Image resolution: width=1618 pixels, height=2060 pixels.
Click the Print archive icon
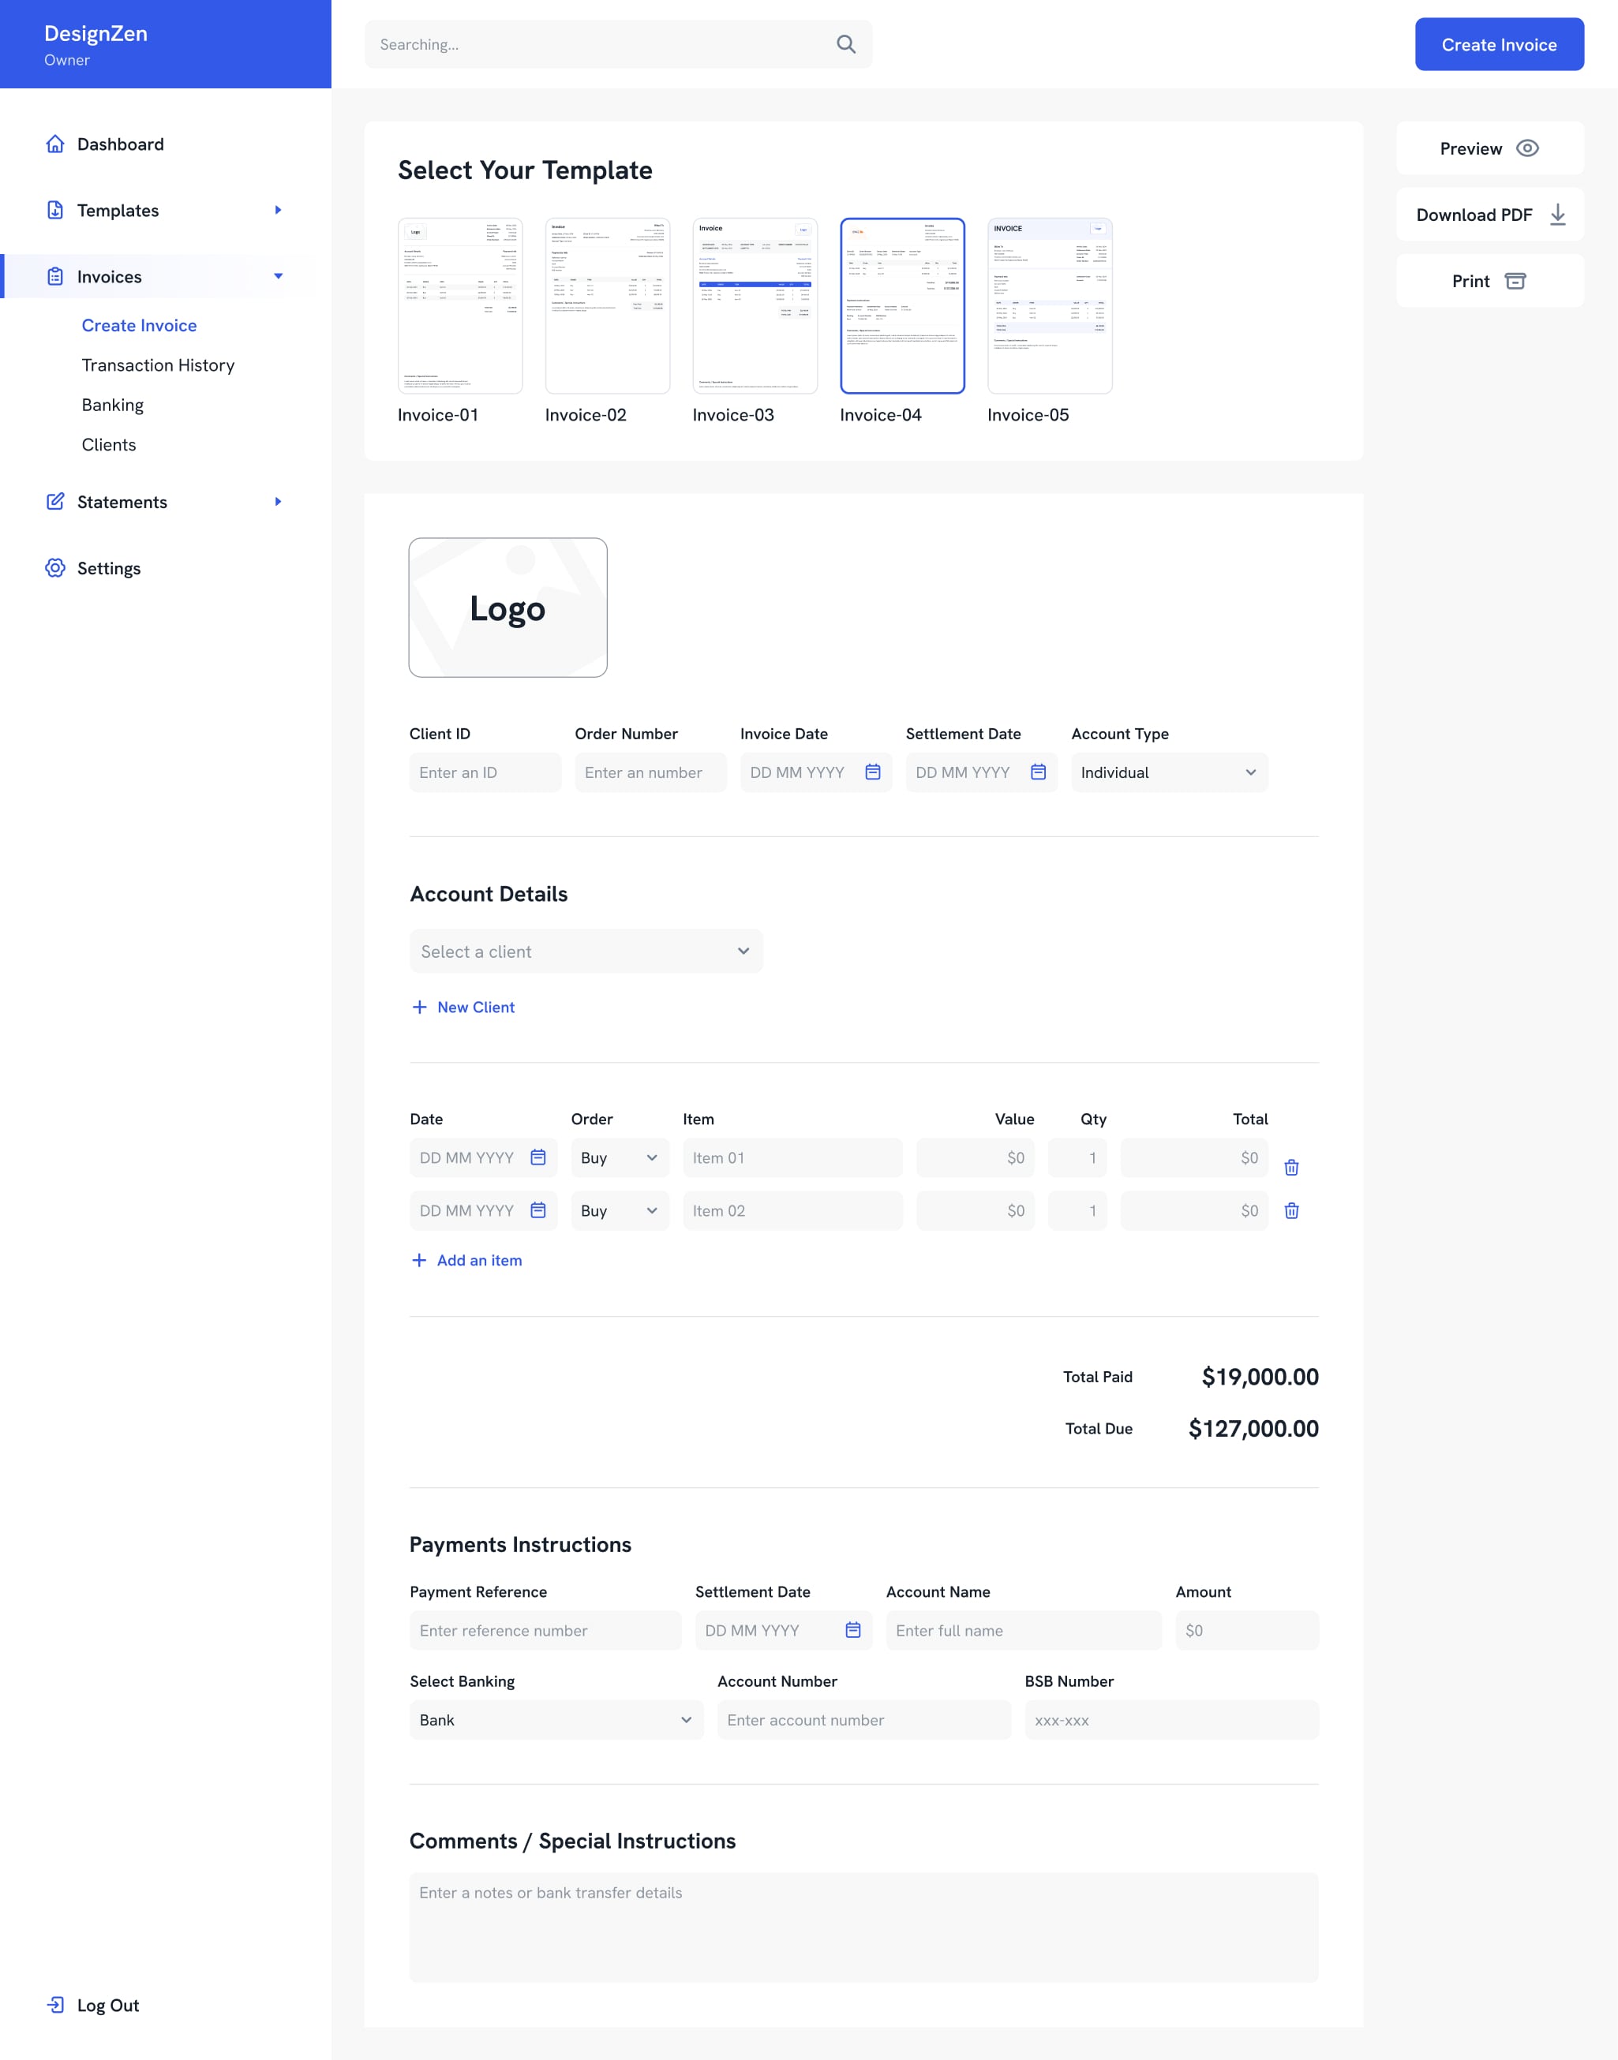pyautogui.click(x=1515, y=281)
